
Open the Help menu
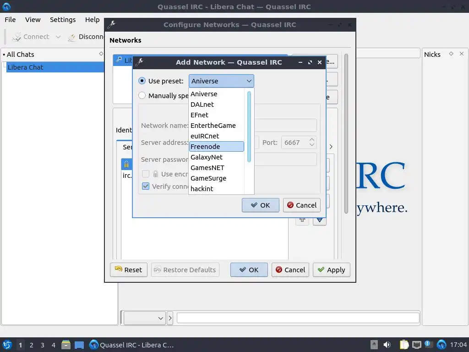point(92,19)
